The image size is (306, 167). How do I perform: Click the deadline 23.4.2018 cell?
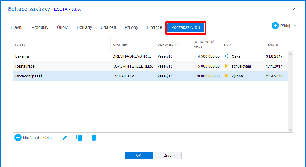tap(274, 76)
